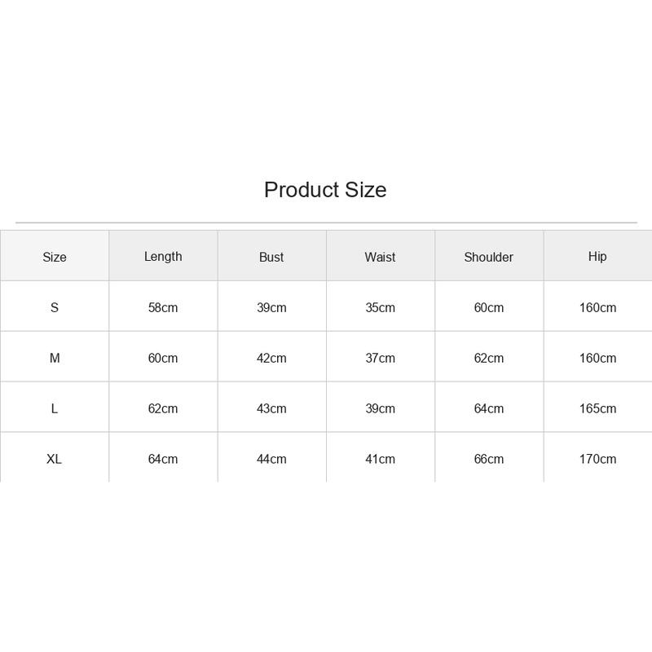Viewport: 652px width, 652px height.
Task: Click the 42cm bust cell
Action: coord(271,358)
